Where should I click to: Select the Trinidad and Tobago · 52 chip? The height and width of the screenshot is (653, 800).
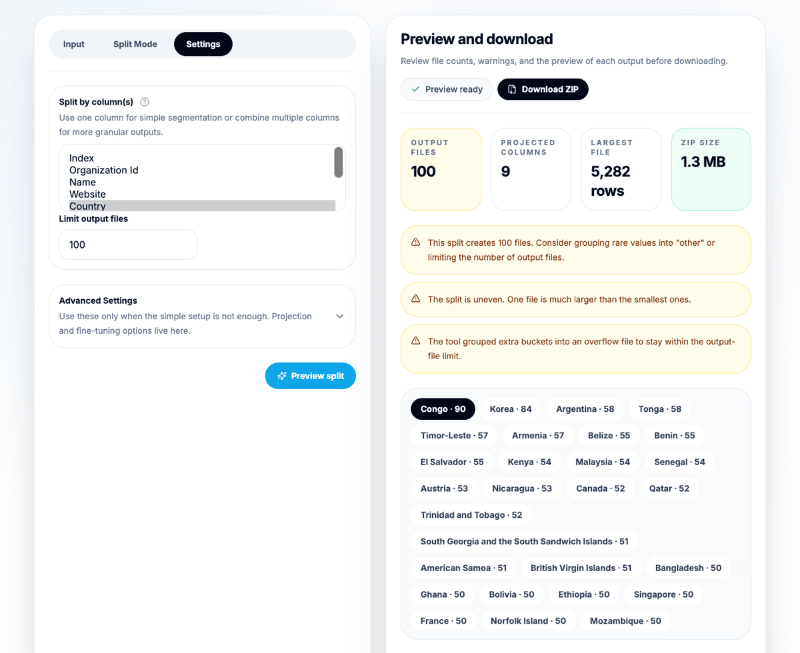click(x=471, y=515)
